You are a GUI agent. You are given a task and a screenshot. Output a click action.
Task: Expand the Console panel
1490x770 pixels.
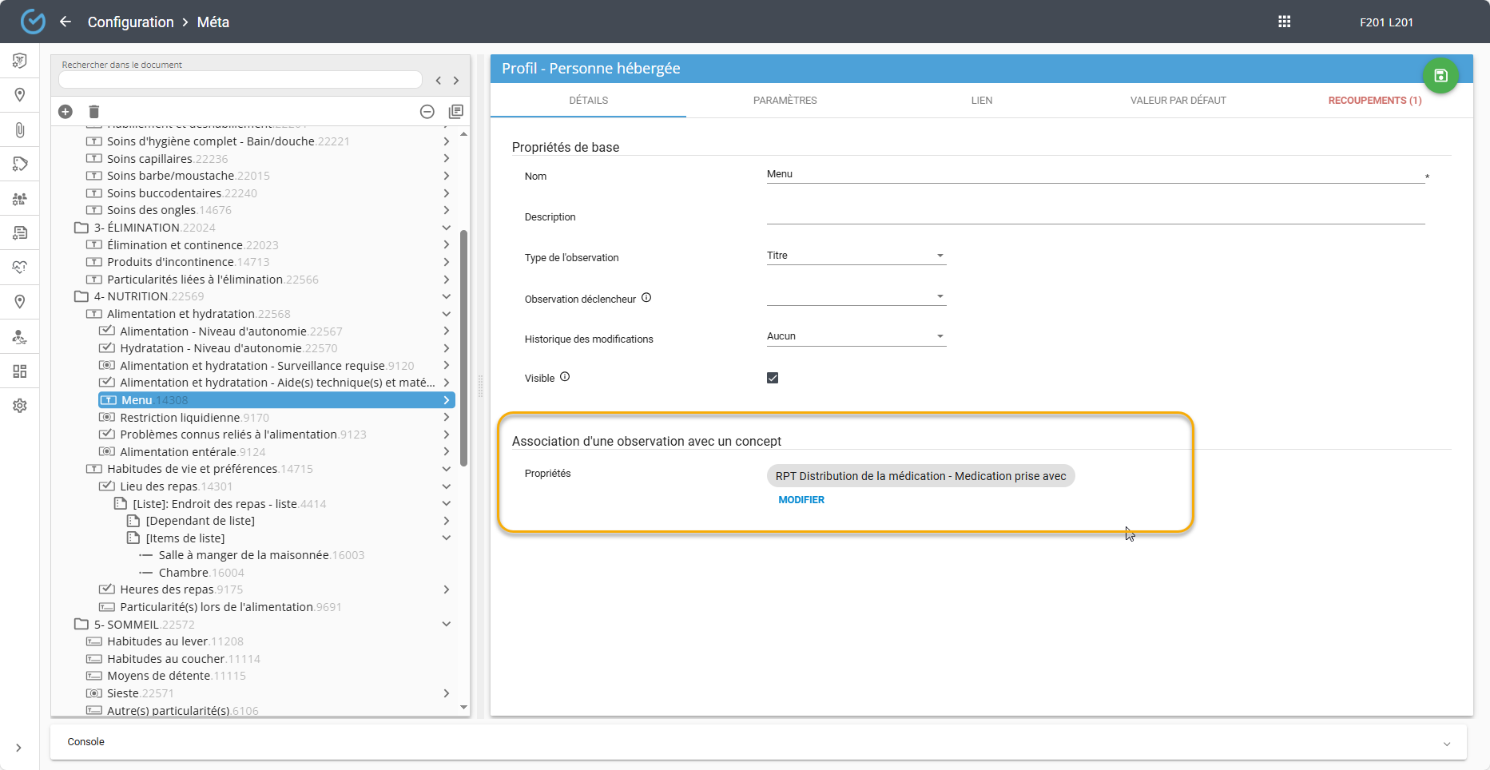[x=1446, y=743]
